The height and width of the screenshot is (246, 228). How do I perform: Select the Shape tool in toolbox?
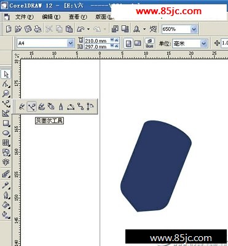(6, 84)
